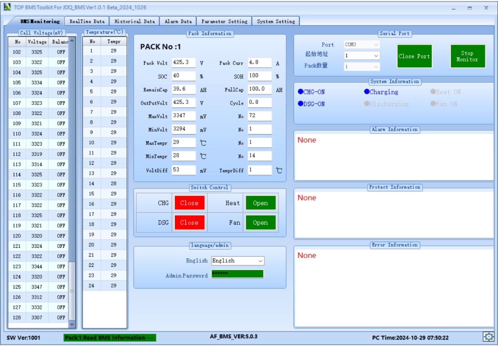This screenshot has width=498, height=346.
Task: Click the MinVolt 3294 field
Action: 184,129
